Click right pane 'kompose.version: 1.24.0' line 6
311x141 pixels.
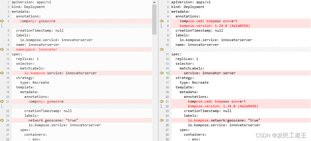pos(215,26)
